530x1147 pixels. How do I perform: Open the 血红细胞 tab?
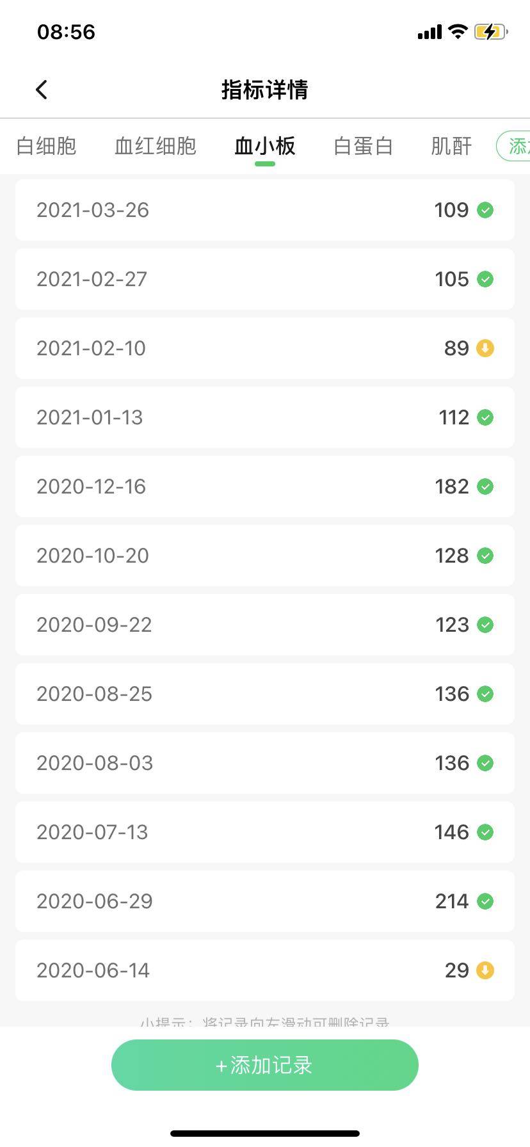click(156, 147)
